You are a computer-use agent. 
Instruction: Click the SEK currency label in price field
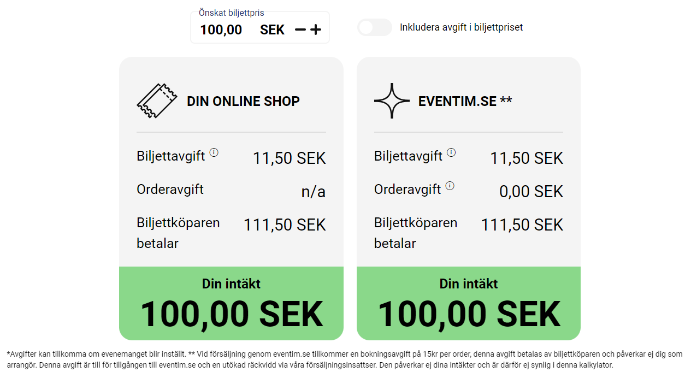pyautogui.click(x=272, y=29)
